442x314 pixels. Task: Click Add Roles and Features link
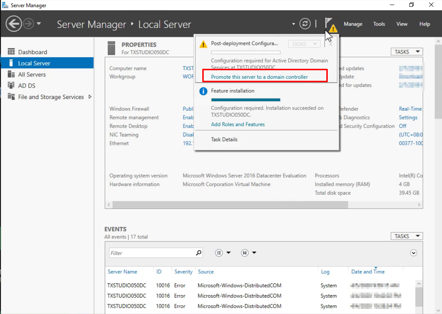pos(238,124)
